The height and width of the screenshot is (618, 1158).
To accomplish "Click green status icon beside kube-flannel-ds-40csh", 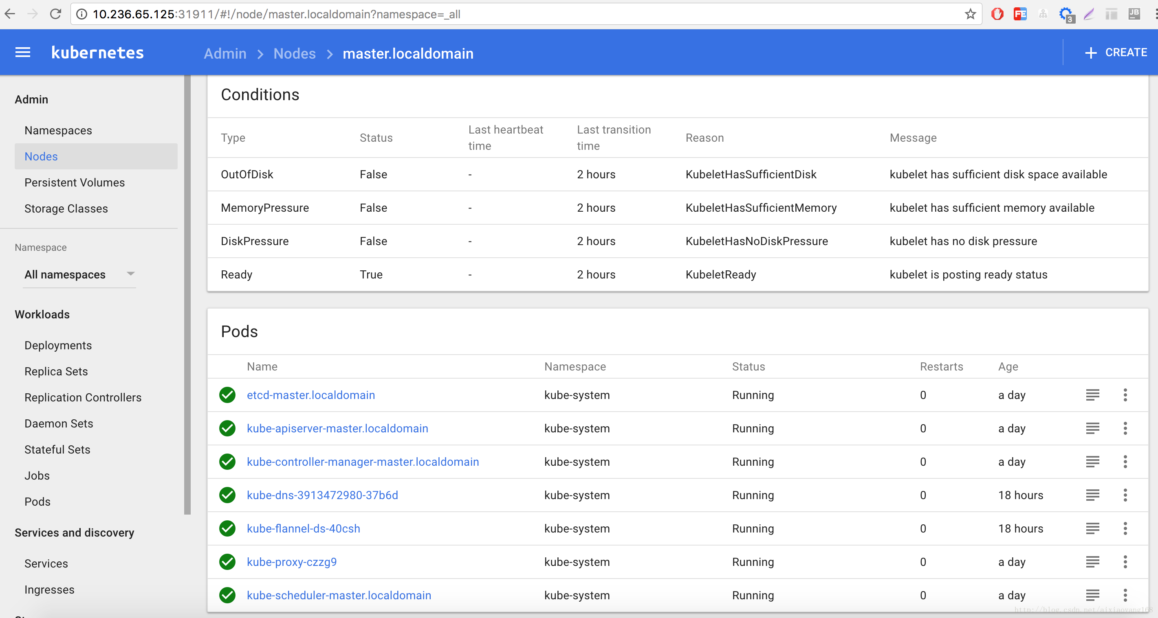I will [227, 528].
